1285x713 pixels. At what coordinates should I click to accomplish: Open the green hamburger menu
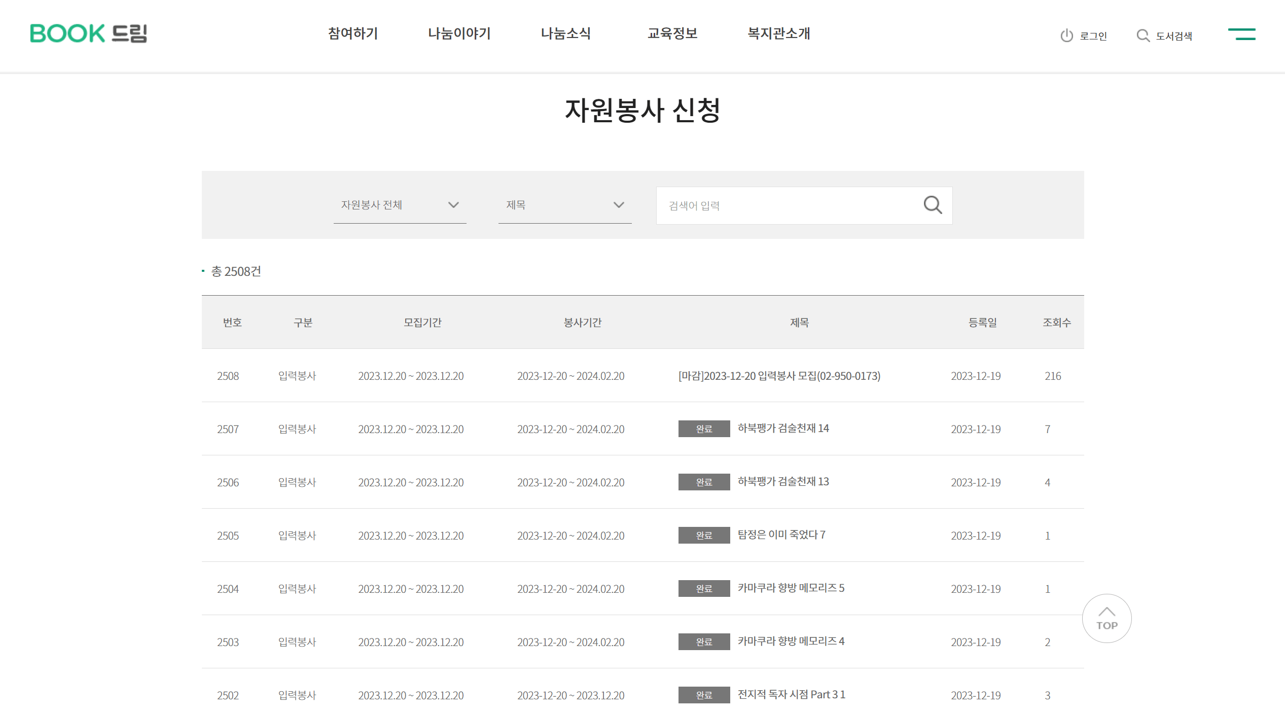click(x=1241, y=34)
